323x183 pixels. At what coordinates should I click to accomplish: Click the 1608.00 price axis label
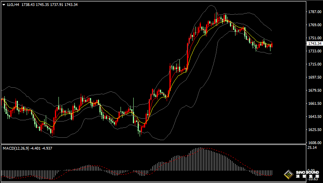[314, 143]
